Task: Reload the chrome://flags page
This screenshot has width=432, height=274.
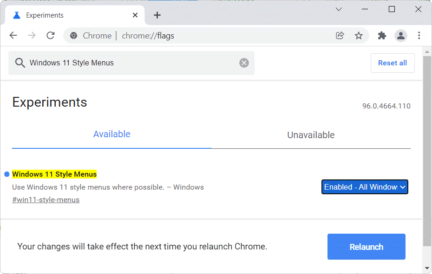Action: pos(51,36)
